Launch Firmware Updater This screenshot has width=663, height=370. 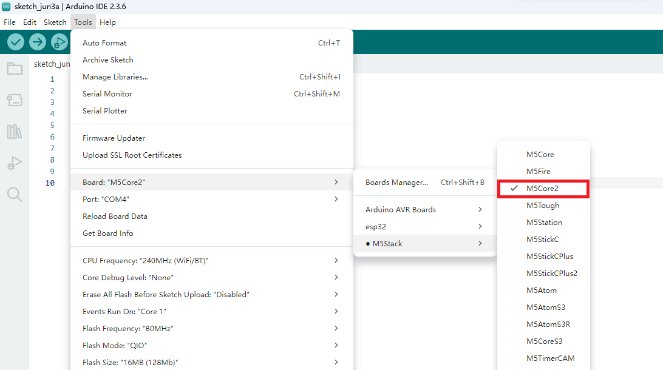pyautogui.click(x=211, y=138)
